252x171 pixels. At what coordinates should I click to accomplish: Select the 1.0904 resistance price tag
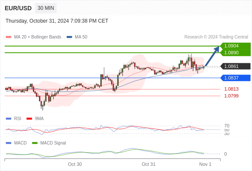[235, 46]
